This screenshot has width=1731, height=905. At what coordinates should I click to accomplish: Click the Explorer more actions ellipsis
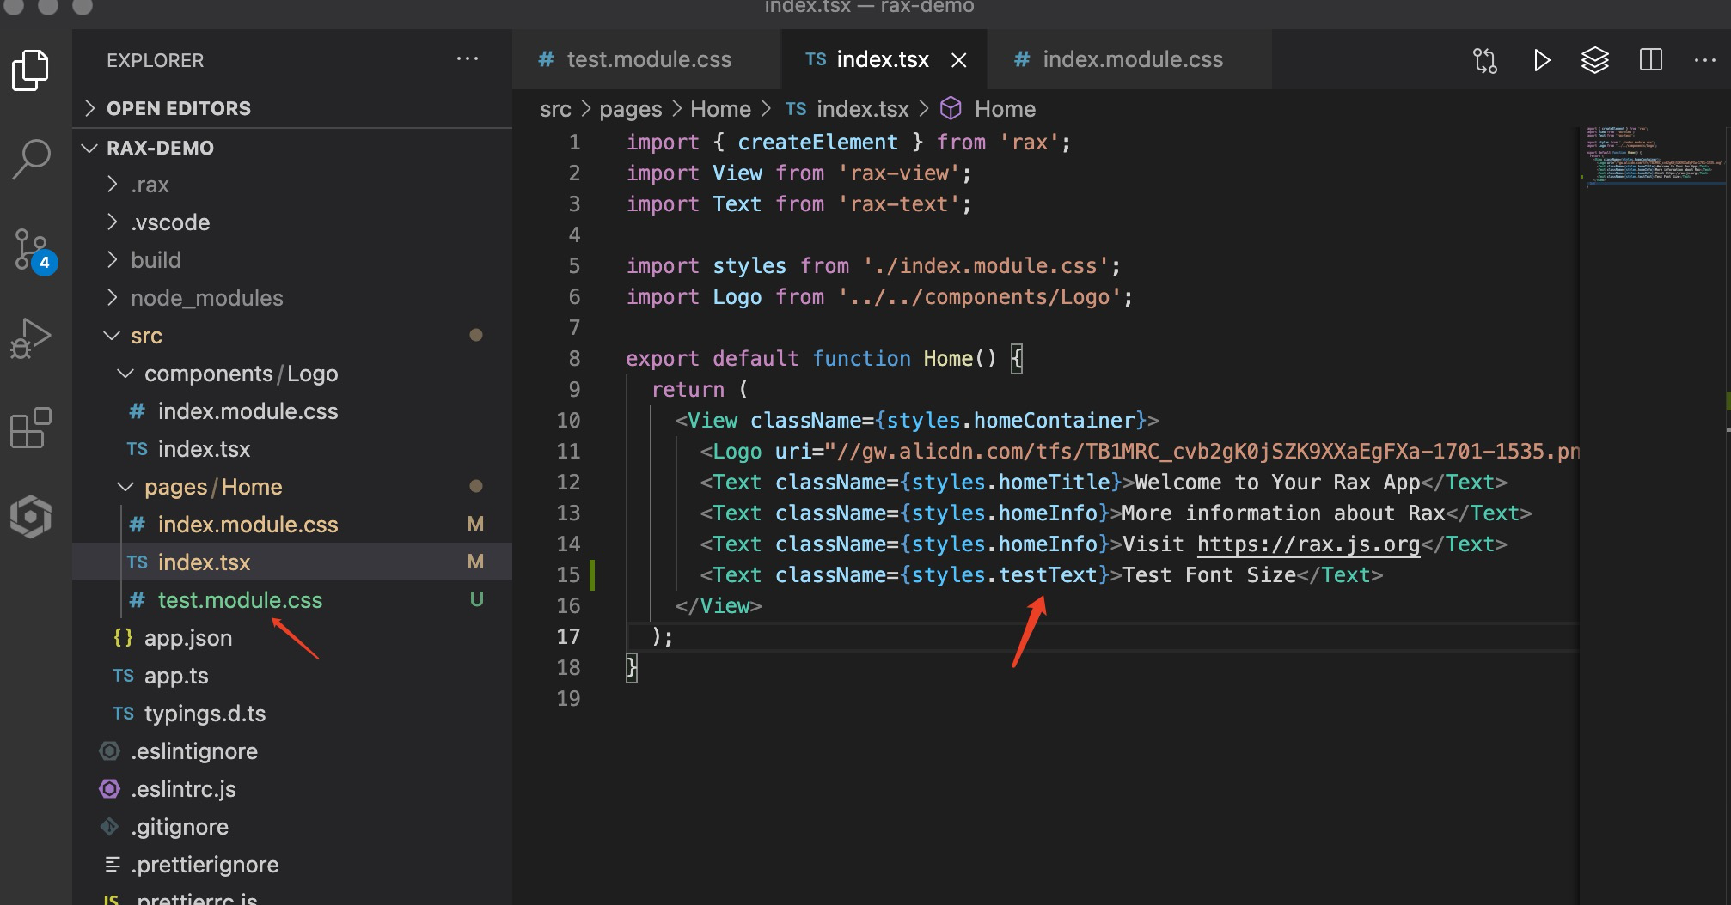click(468, 59)
